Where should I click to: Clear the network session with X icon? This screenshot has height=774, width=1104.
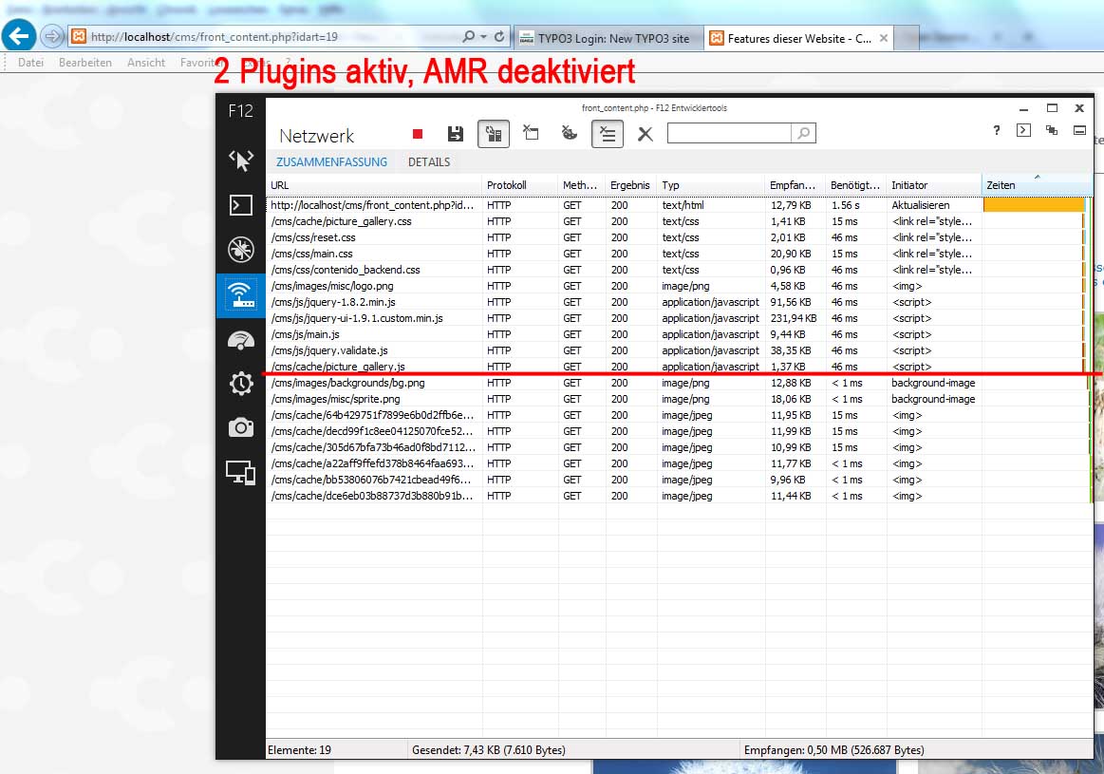pyautogui.click(x=645, y=134)
